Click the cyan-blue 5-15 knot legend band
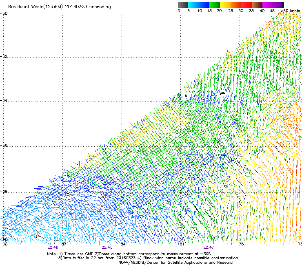Image resolution: width=302 pixels, height=265 pixels. click(x=199, y=5)
